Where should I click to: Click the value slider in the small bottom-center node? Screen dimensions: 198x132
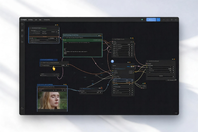click(91, 93)
